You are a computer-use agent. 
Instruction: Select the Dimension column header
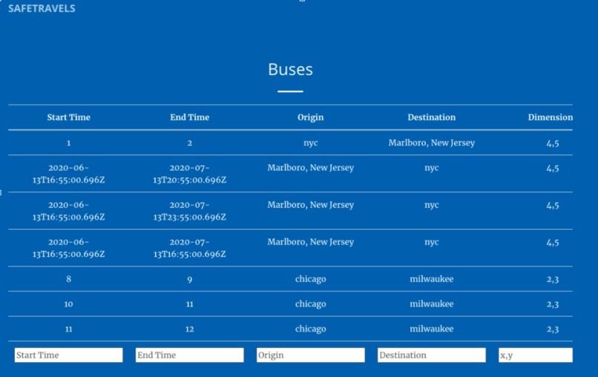point(551,117)
